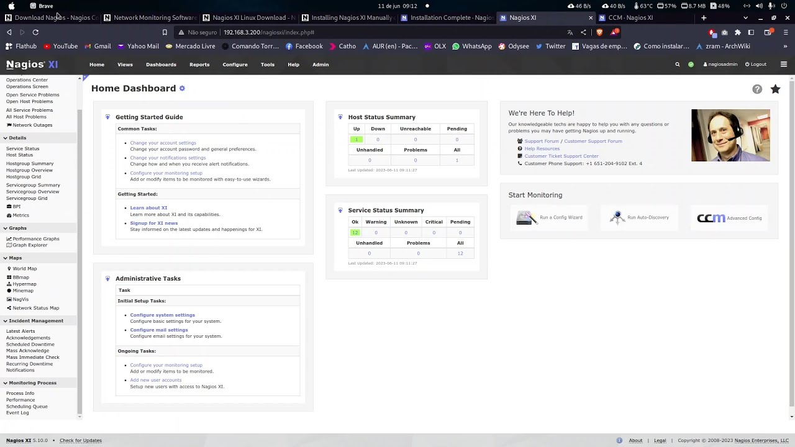Open Customer Support Forum link

(593, 141)
